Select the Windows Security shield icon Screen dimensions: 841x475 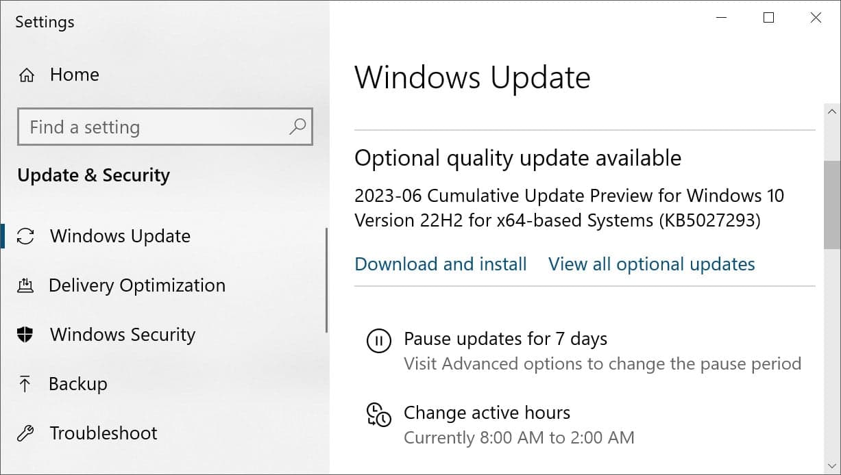click(26, 335)
